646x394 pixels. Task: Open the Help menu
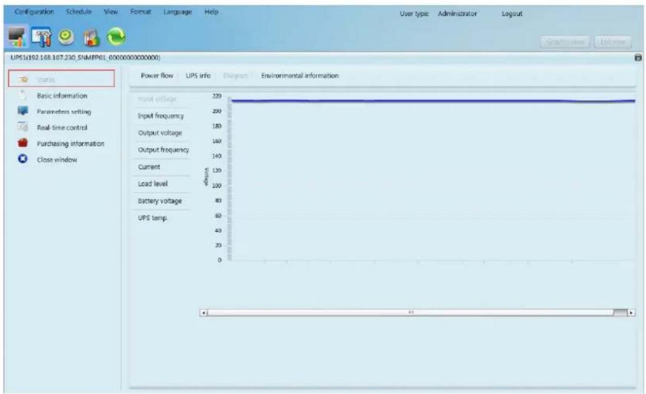(211, 12)
